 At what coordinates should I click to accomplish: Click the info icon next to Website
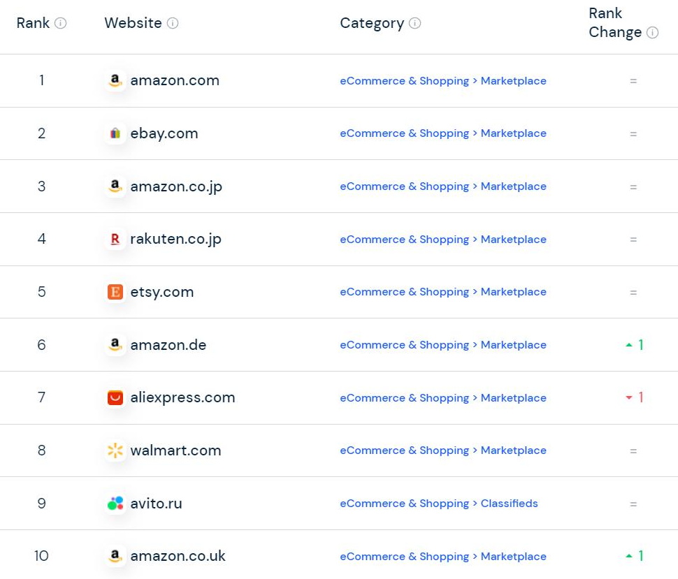tap(173, 23)
